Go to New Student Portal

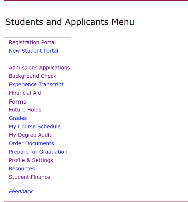click(34, 51)
